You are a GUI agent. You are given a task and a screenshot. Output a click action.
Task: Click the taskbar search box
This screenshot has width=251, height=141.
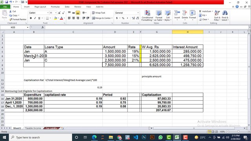click(x=41, y=137)
